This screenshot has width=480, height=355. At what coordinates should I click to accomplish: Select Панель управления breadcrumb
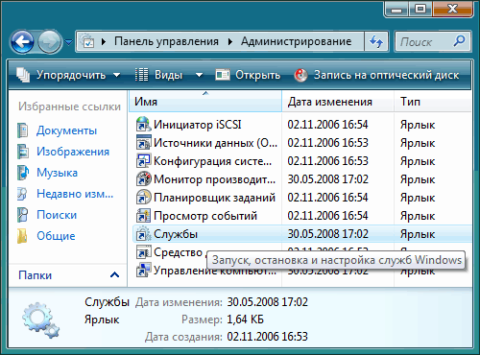click(166, 41)
